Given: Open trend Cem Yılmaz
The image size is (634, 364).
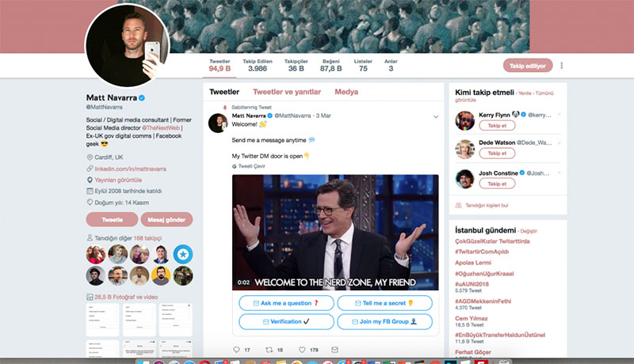Looking at the screenshot, I should [x=471, y=318].
